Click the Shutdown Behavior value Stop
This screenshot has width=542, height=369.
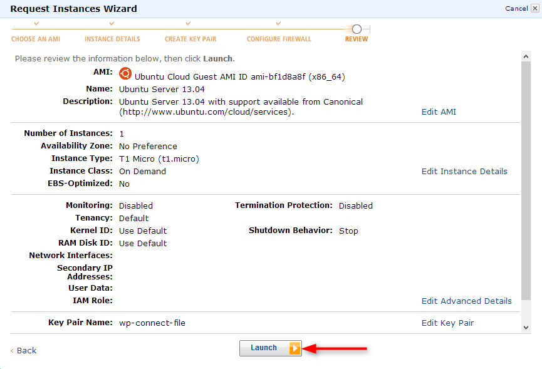[348, 231]
